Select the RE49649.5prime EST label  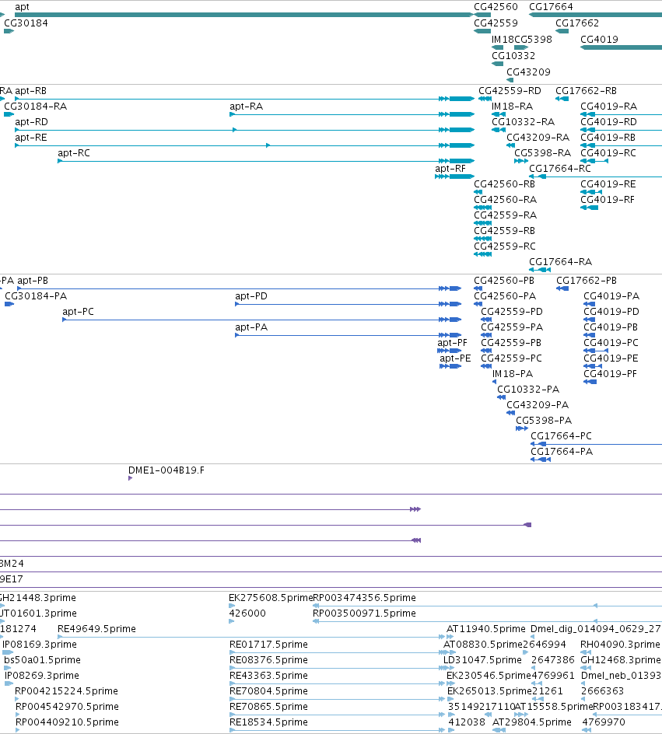(x=96, y=629)
